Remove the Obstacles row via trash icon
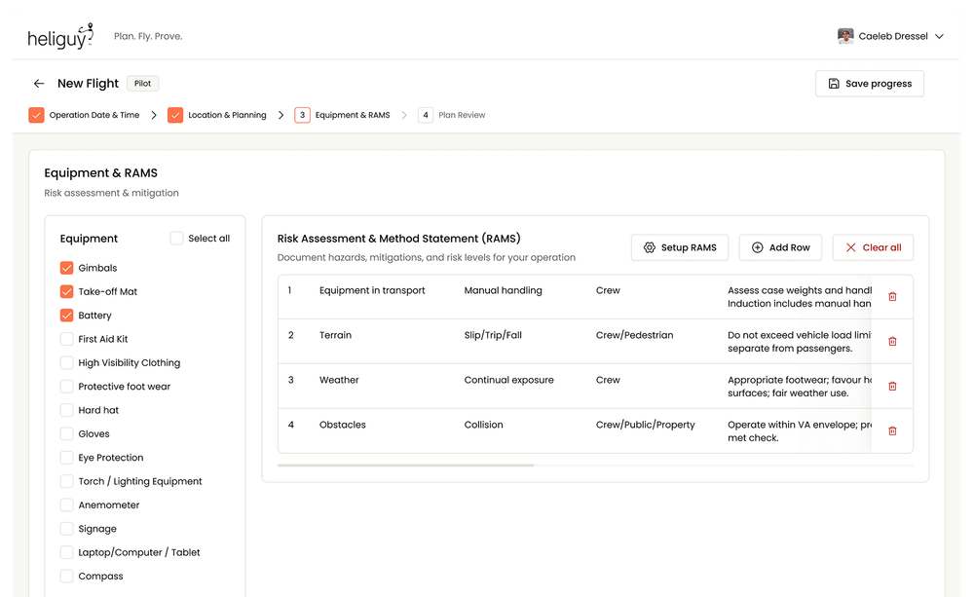974x597 pixels. point(892,431)
